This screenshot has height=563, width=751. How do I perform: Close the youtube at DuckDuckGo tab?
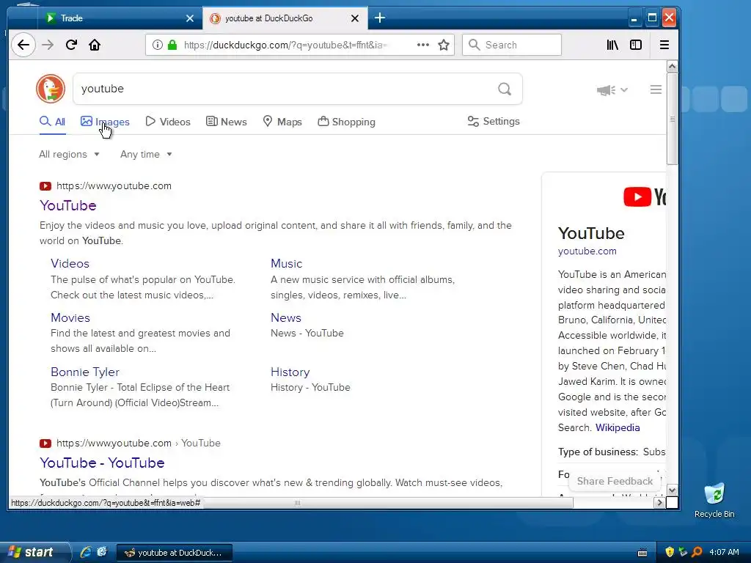pyautogui.click(x=355, y=18)
